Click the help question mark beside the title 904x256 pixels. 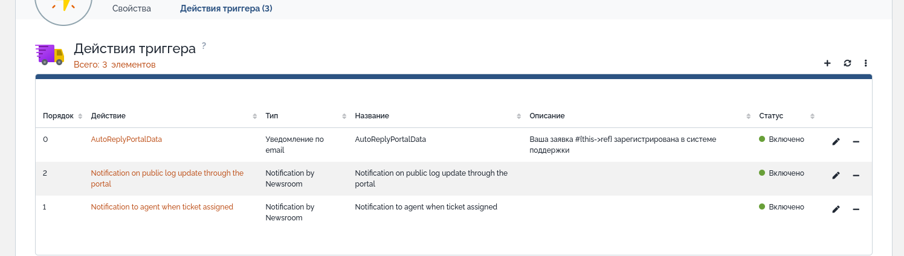204,45
